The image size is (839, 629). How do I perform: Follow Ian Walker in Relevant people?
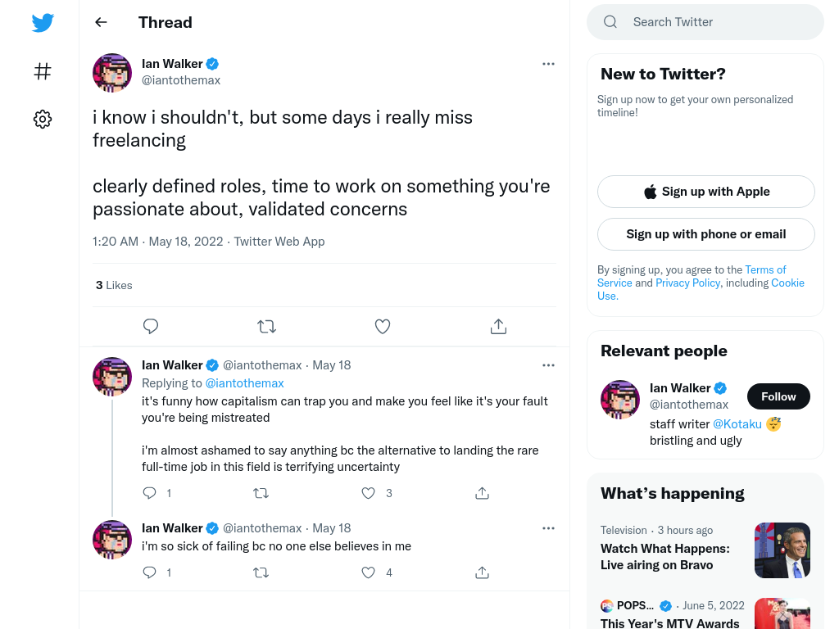[x=778, y=396]
